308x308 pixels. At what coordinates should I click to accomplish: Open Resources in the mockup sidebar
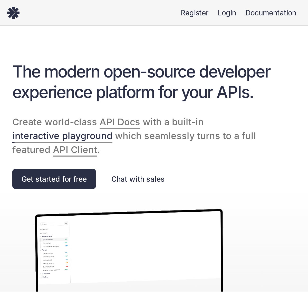tap(44, 230)
